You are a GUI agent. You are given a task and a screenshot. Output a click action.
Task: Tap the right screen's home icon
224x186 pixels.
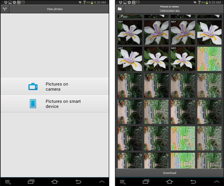170,182
